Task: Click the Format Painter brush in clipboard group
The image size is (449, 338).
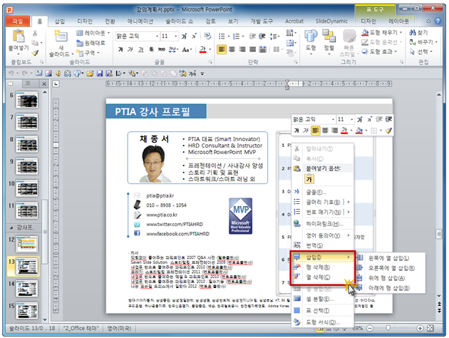Action: (35, 53)
